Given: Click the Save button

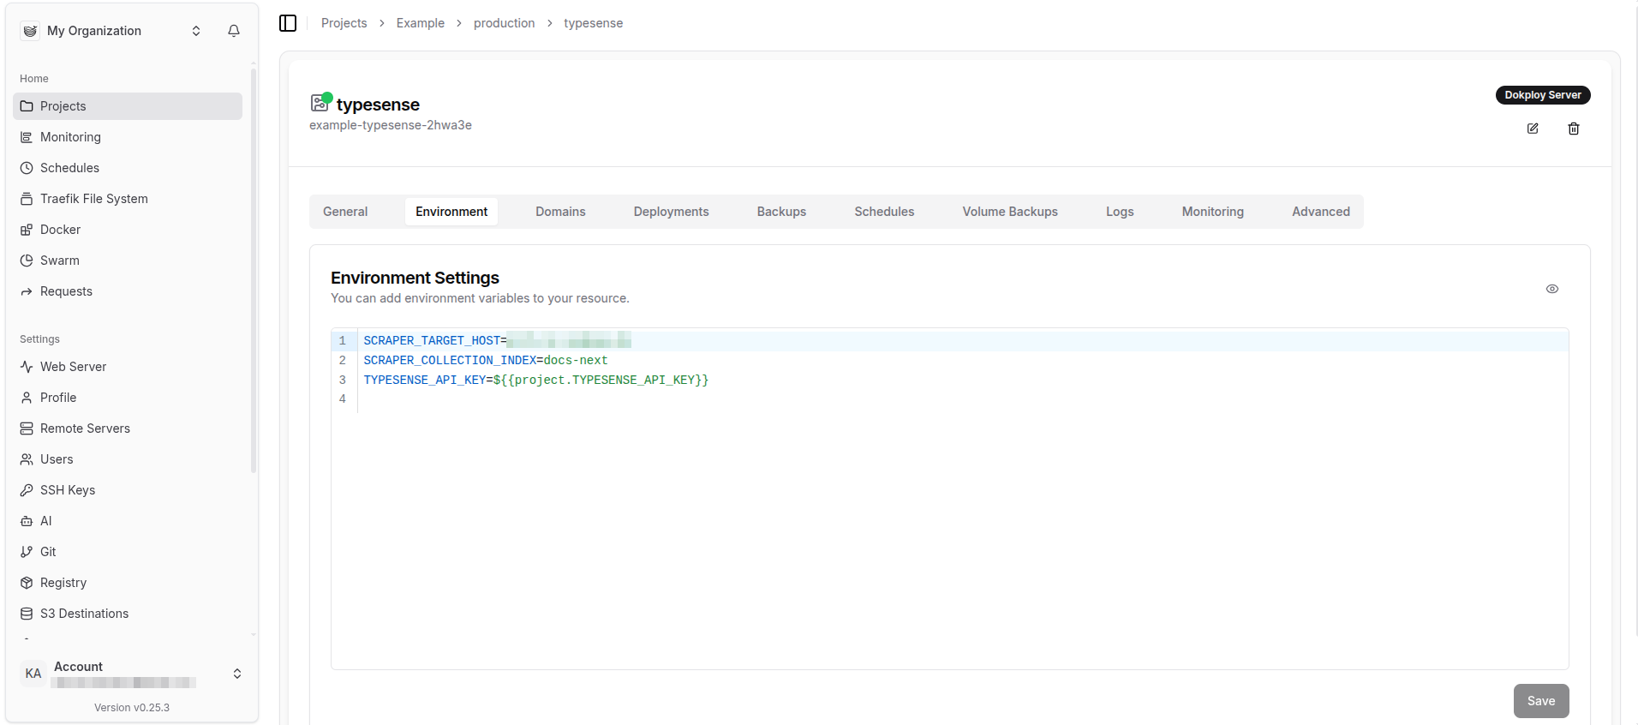Looking at the screenshot, I should click(x=1540, y=701).
